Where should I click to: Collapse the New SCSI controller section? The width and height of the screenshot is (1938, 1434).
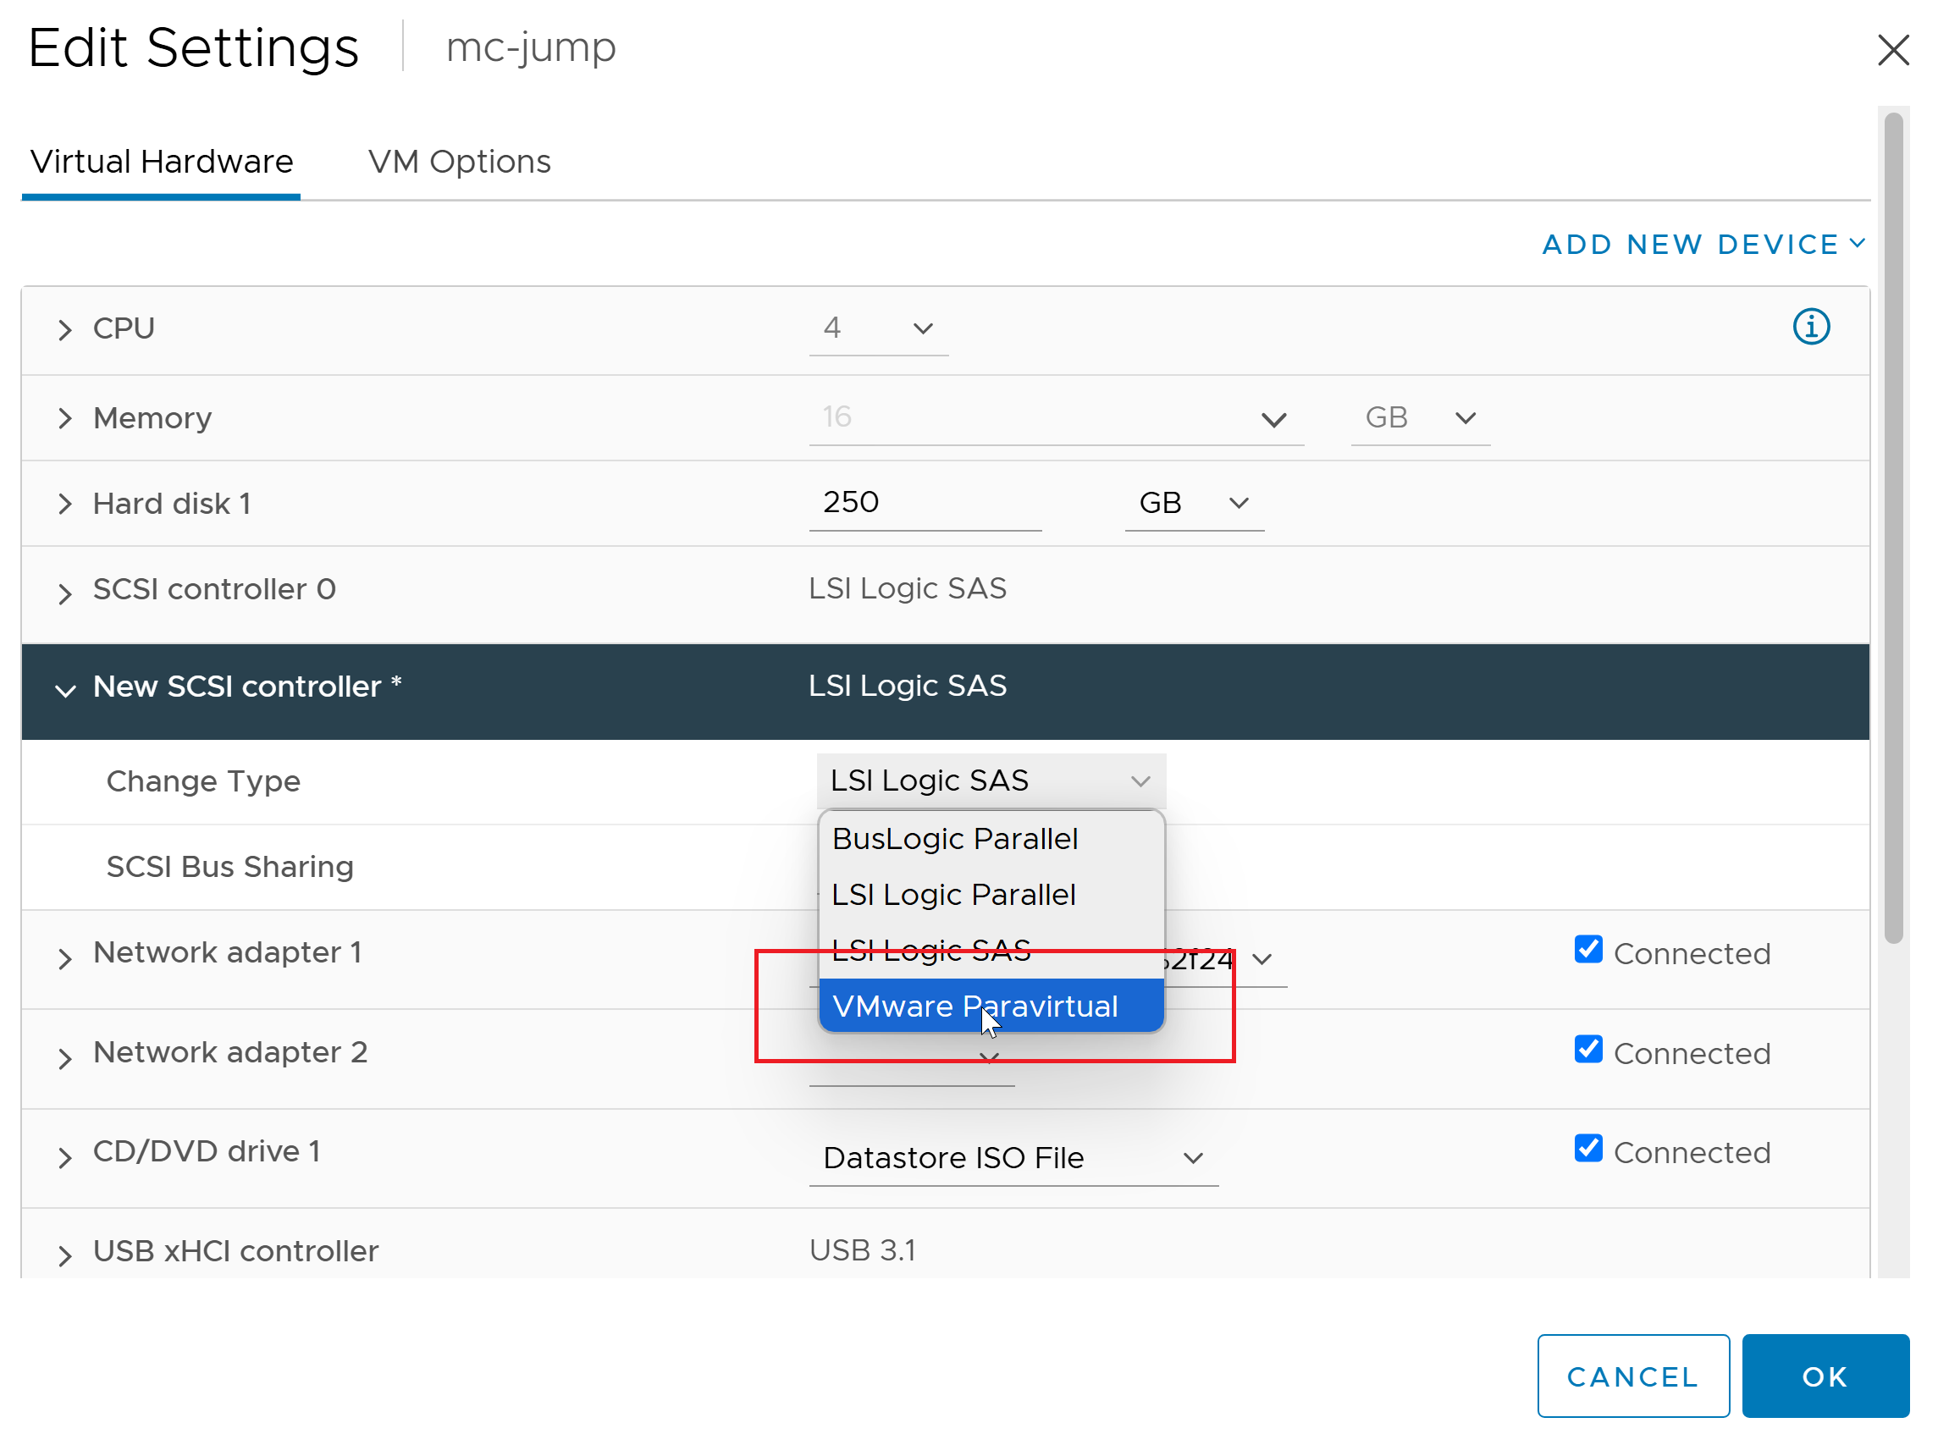[64, 690]
